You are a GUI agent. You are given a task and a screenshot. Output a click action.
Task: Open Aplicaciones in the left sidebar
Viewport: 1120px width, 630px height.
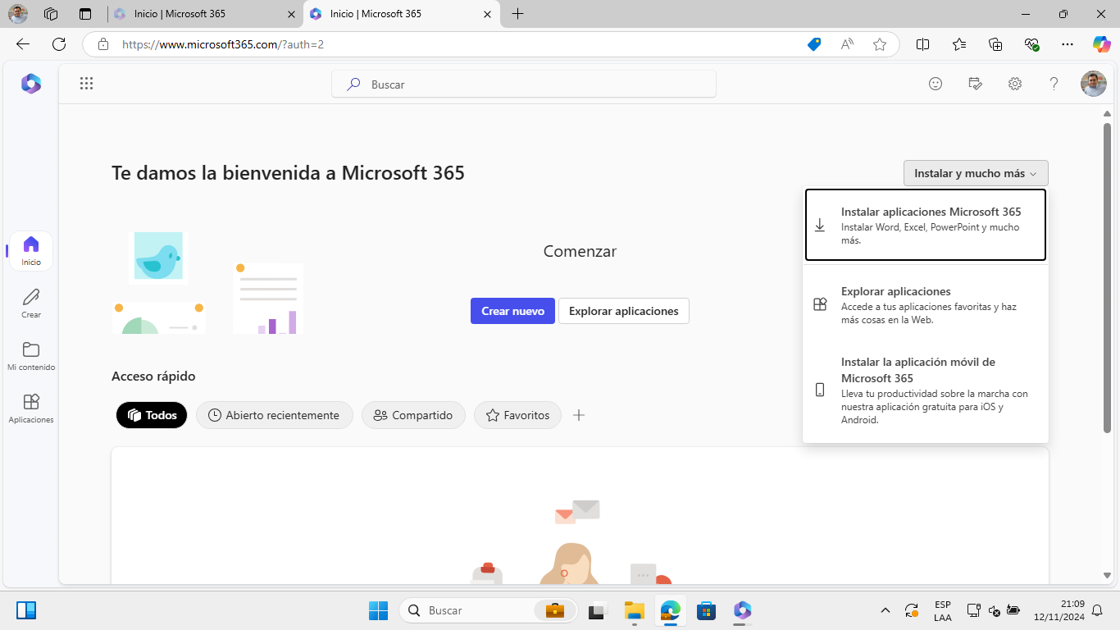pyautogui.click(x=31, y=408)
